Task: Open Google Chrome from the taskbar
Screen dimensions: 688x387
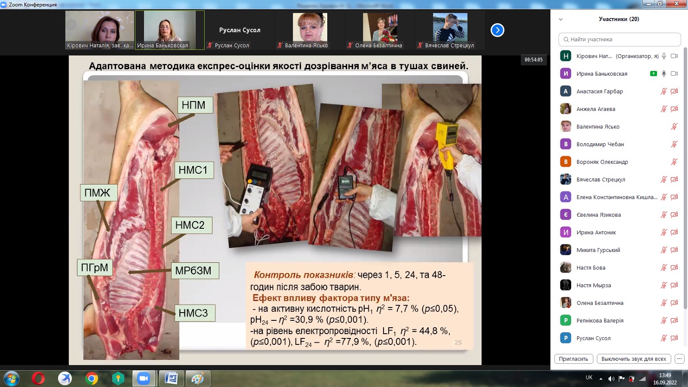Action: click(x=91, y=378)
